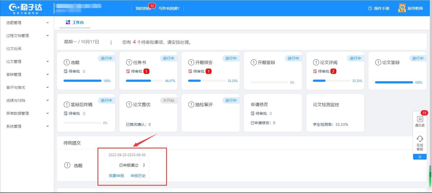Image resolution: width=432 pixels, height=193 pixels.
Task: Open the 通讯录 contacts icon
Action: (420, 119)
